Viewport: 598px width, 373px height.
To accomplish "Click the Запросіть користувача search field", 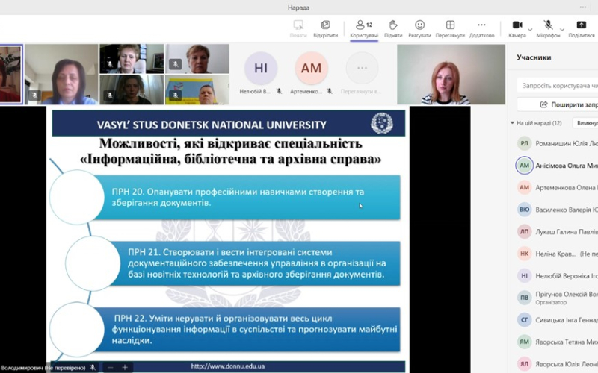I will coord(557,86).
